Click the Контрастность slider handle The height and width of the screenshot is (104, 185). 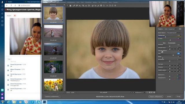click(x=170, y=49)
